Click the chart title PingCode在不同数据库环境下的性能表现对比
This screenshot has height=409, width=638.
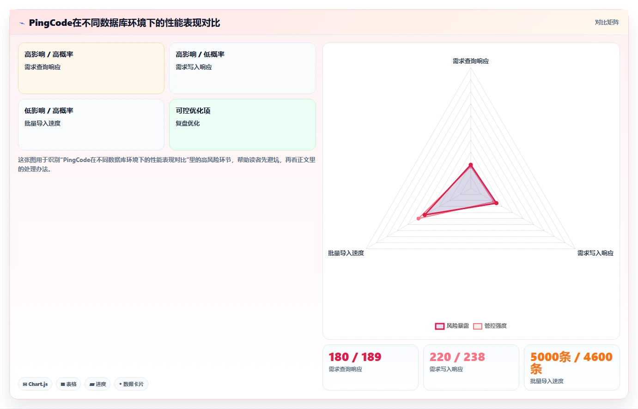124,23
